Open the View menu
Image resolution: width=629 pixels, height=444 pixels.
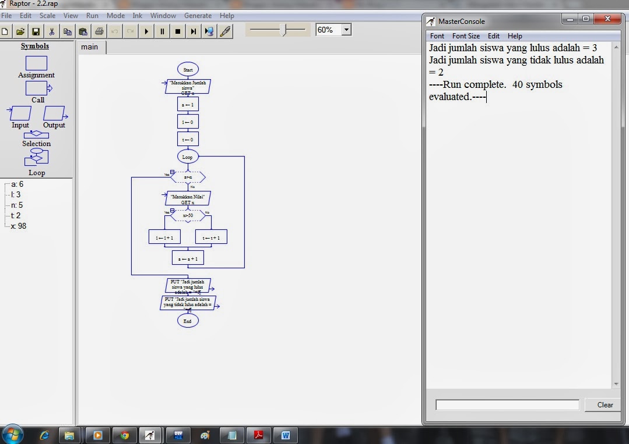pos(71,16)
